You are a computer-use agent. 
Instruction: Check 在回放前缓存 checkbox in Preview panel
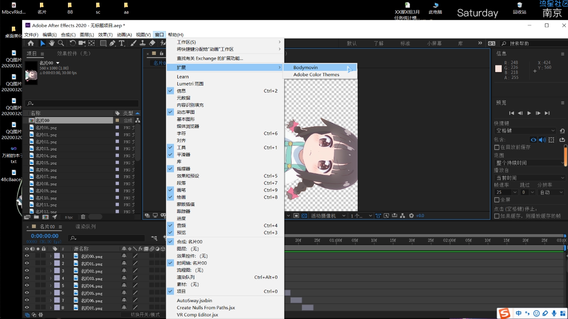(x=497, y=147)
